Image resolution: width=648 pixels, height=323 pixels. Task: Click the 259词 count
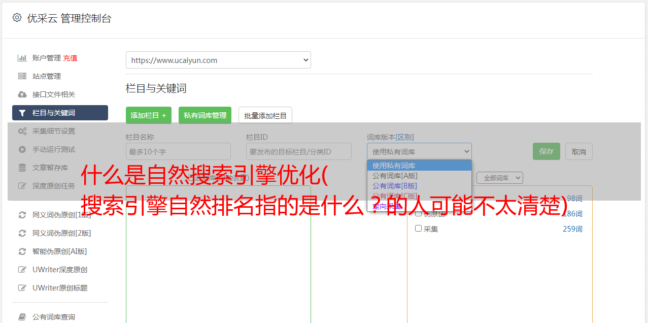[572, 229]
